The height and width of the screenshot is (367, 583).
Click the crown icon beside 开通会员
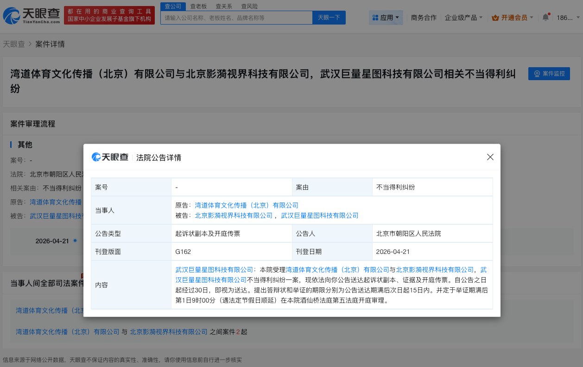(495, 17)
